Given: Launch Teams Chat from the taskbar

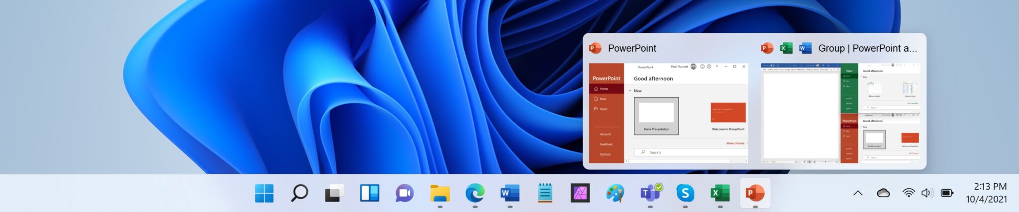Looking at the screenshot, I should tap(405, 193).
